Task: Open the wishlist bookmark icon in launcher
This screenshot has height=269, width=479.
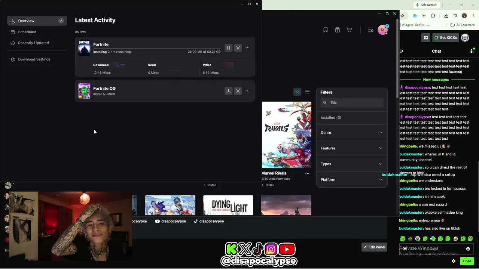Action: click(x=326, y=30)
